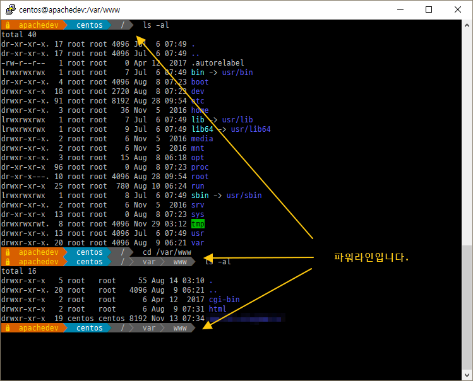The width and height of the screenshot is (473, 381).
Task: Maximize the PuTTY terminal window
Action: (429, 9)
